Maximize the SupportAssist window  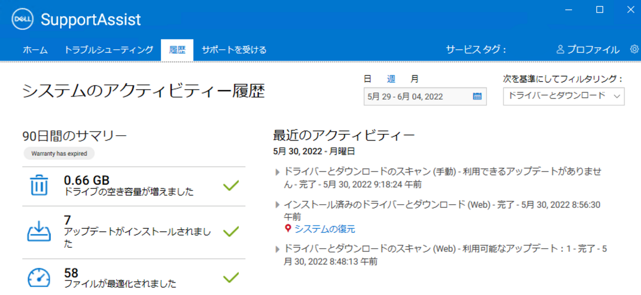[600, 9]
